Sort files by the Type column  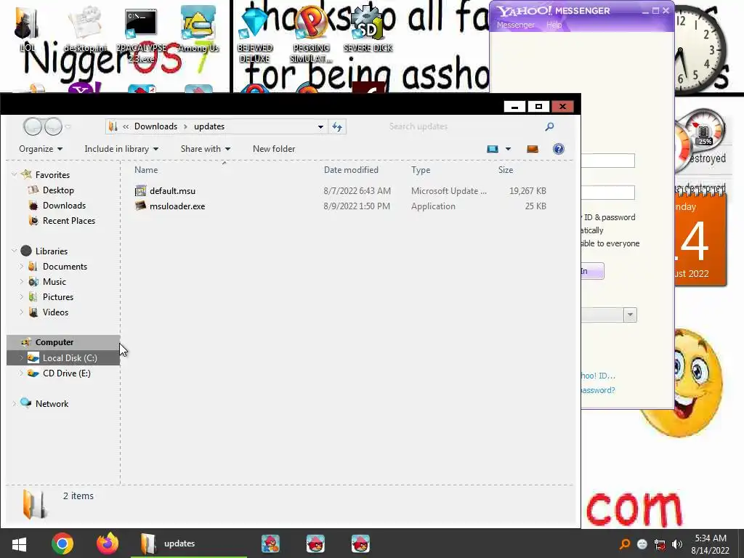421,170
